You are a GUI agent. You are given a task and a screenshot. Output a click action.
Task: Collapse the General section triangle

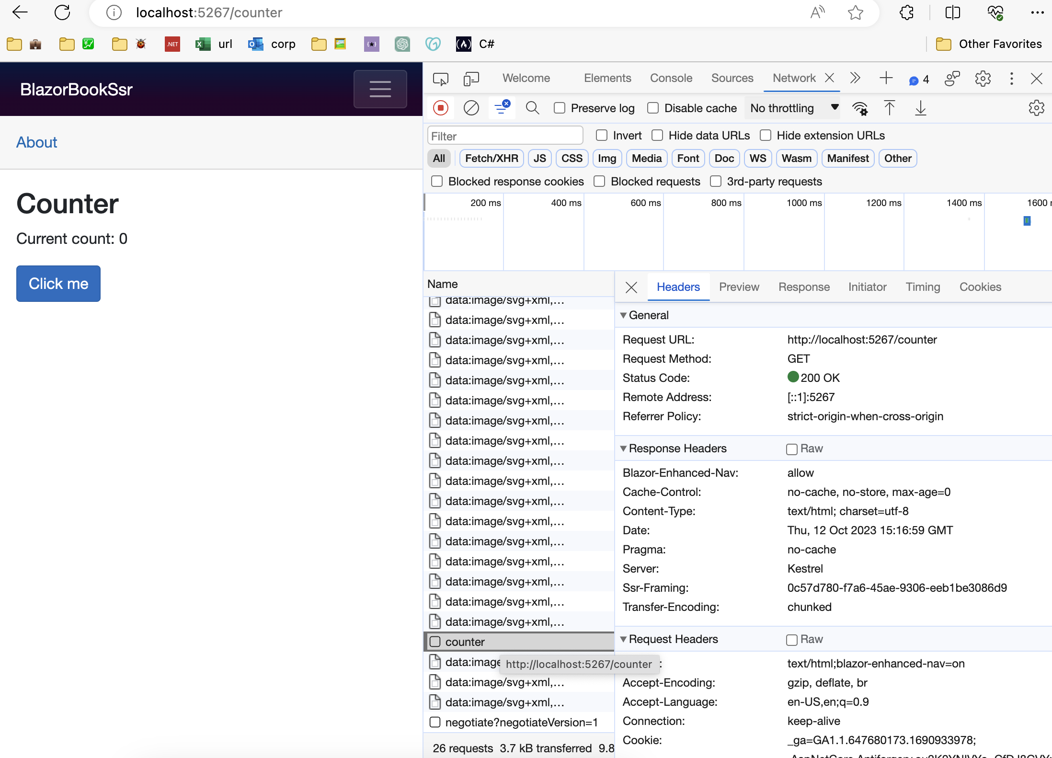pos(623,315)
